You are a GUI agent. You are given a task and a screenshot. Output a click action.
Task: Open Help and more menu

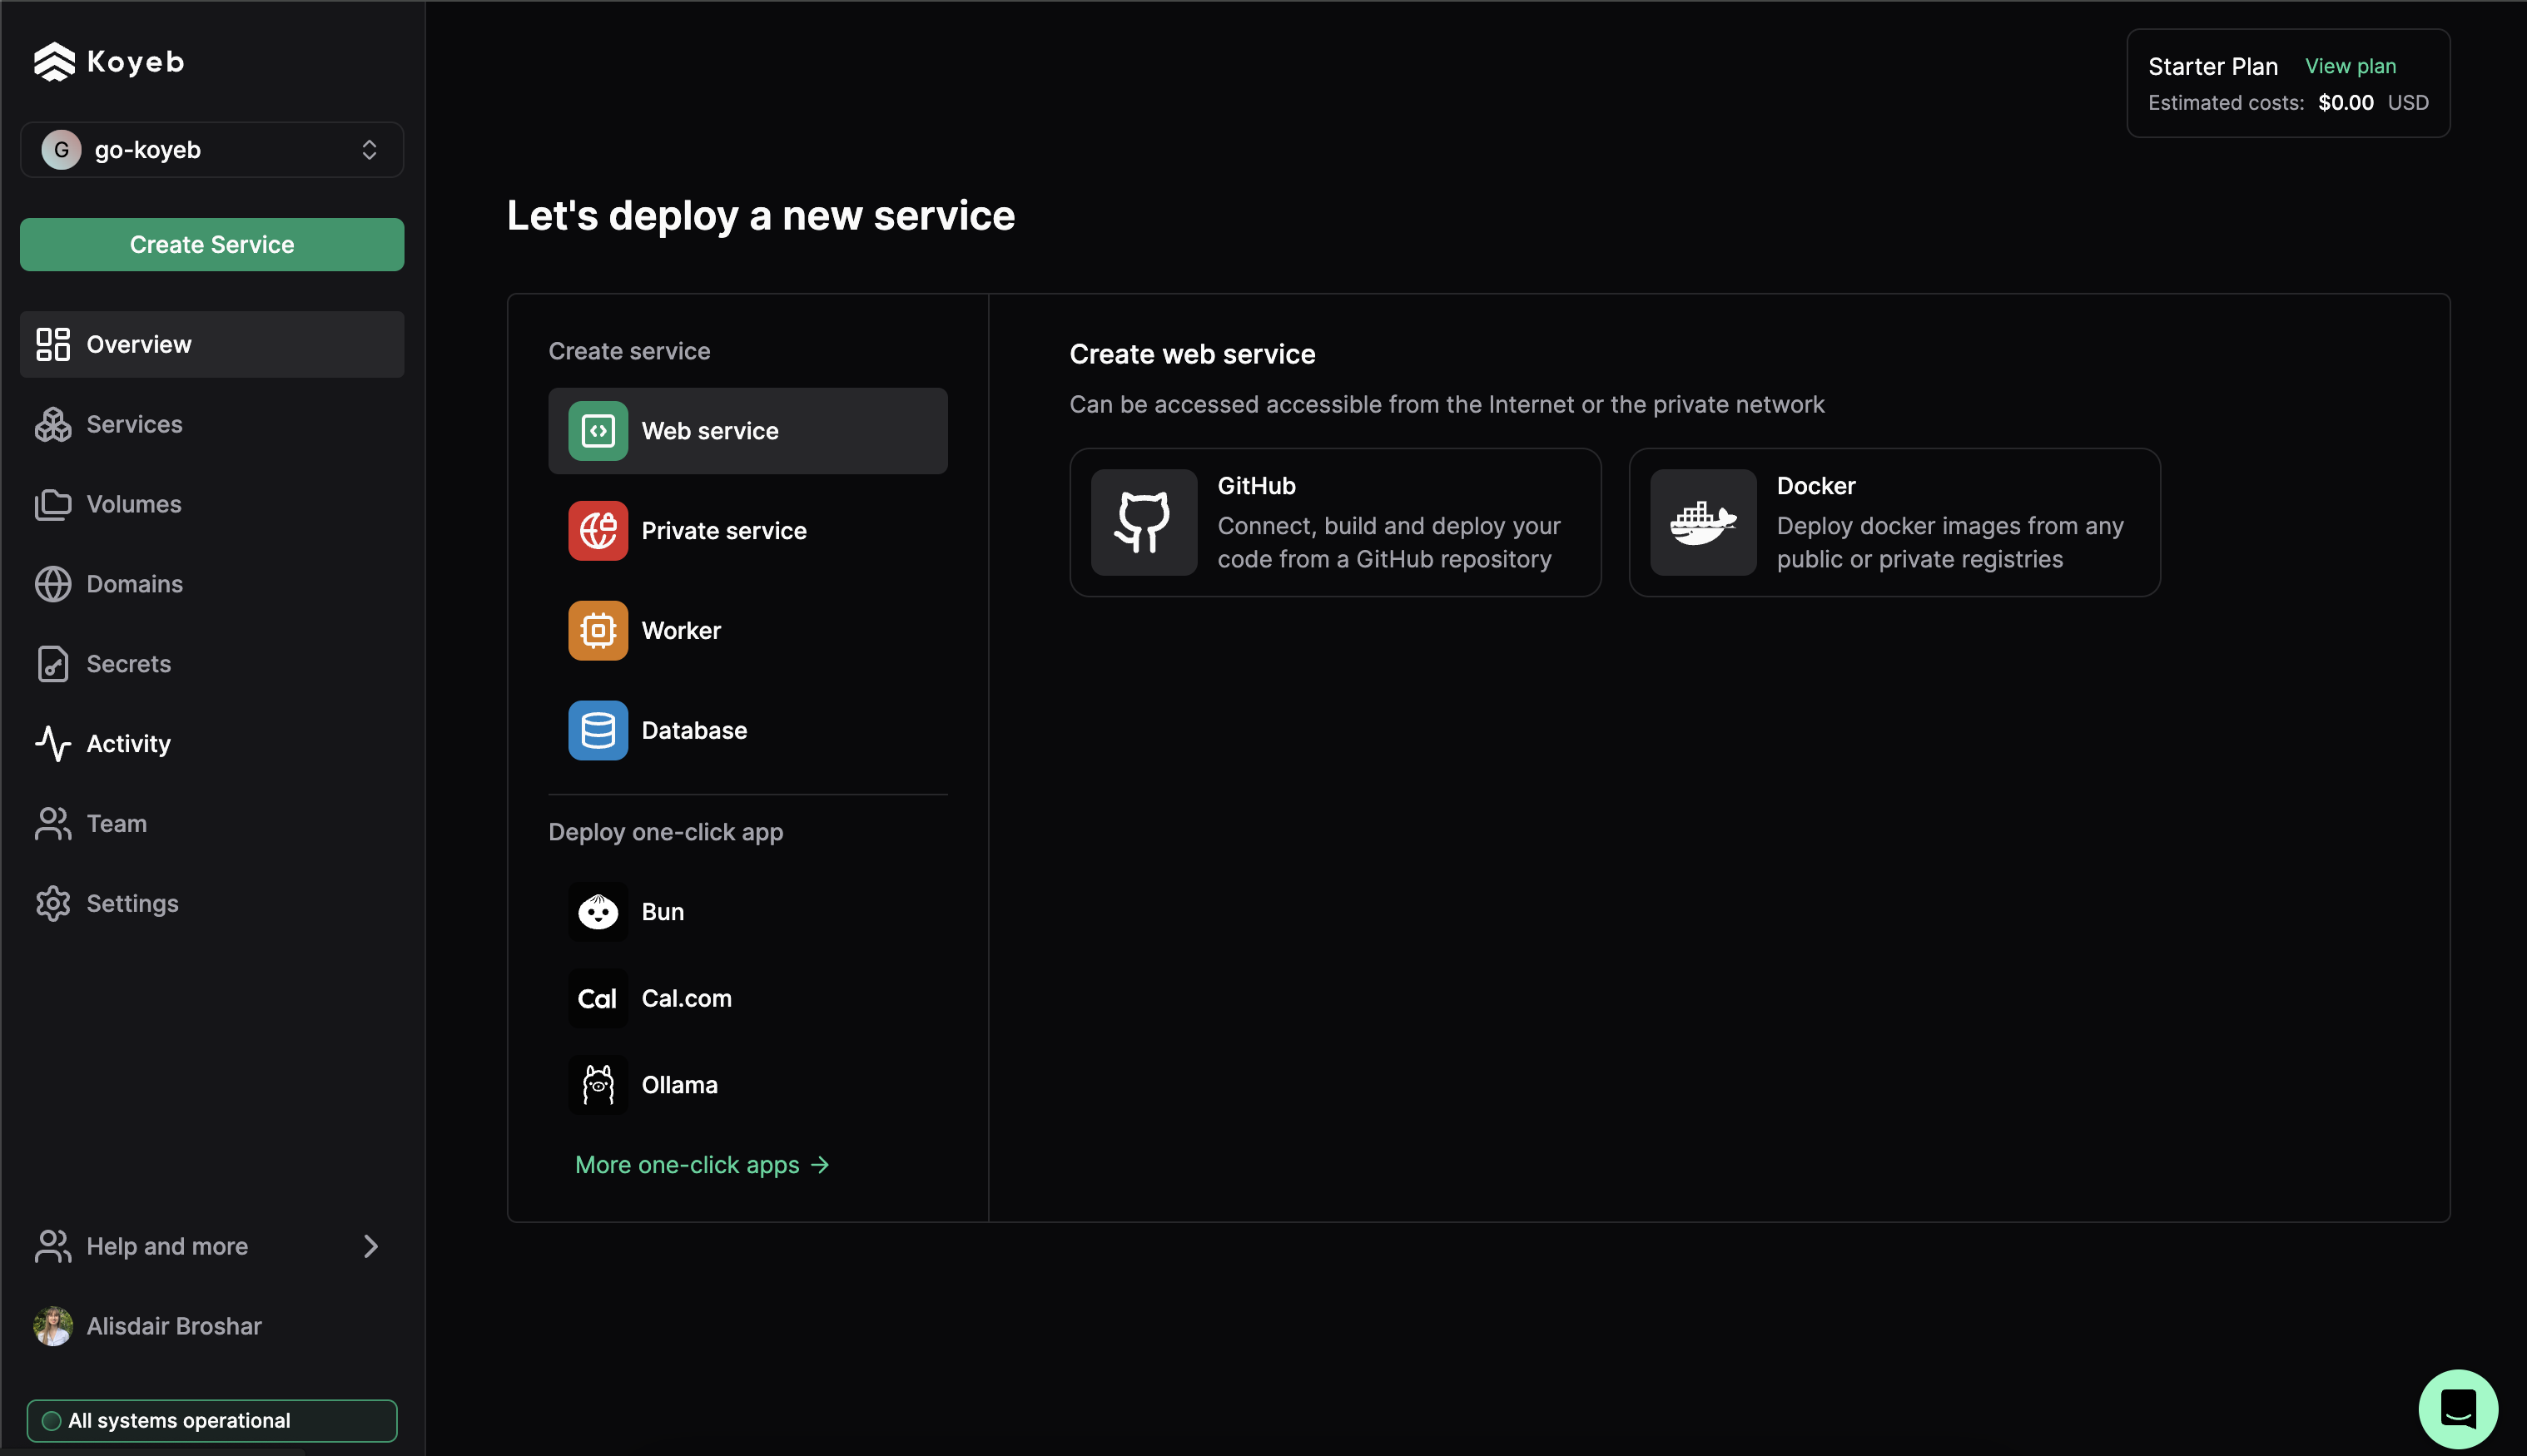pos(212,1246)
